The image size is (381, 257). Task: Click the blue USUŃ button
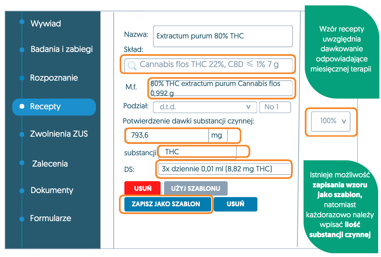point(235,204)
